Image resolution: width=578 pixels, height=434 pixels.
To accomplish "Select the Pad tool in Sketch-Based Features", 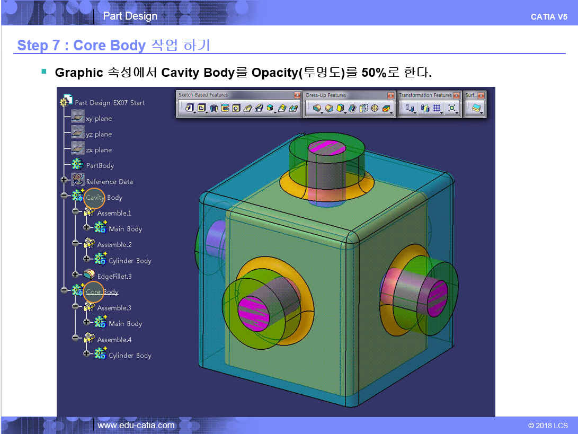I will [189, 108].
